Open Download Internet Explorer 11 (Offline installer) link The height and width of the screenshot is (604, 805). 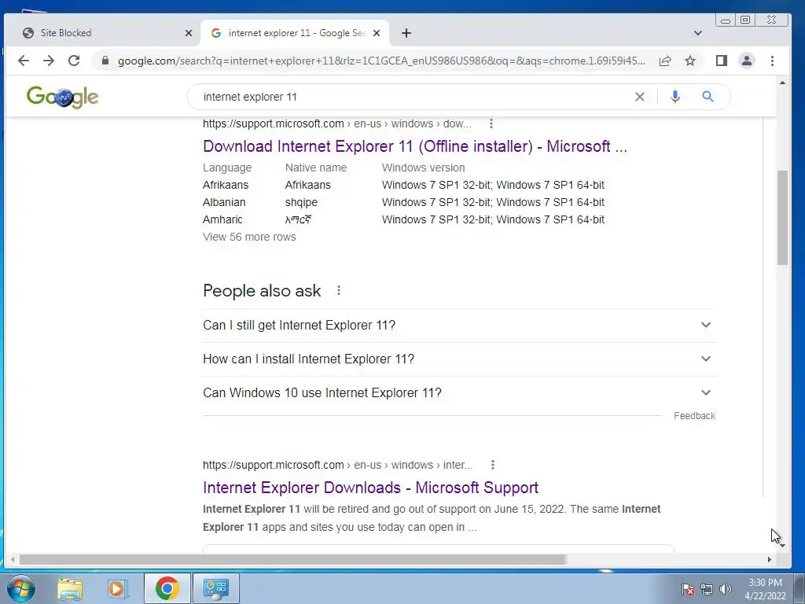click(x=415, y=146)
